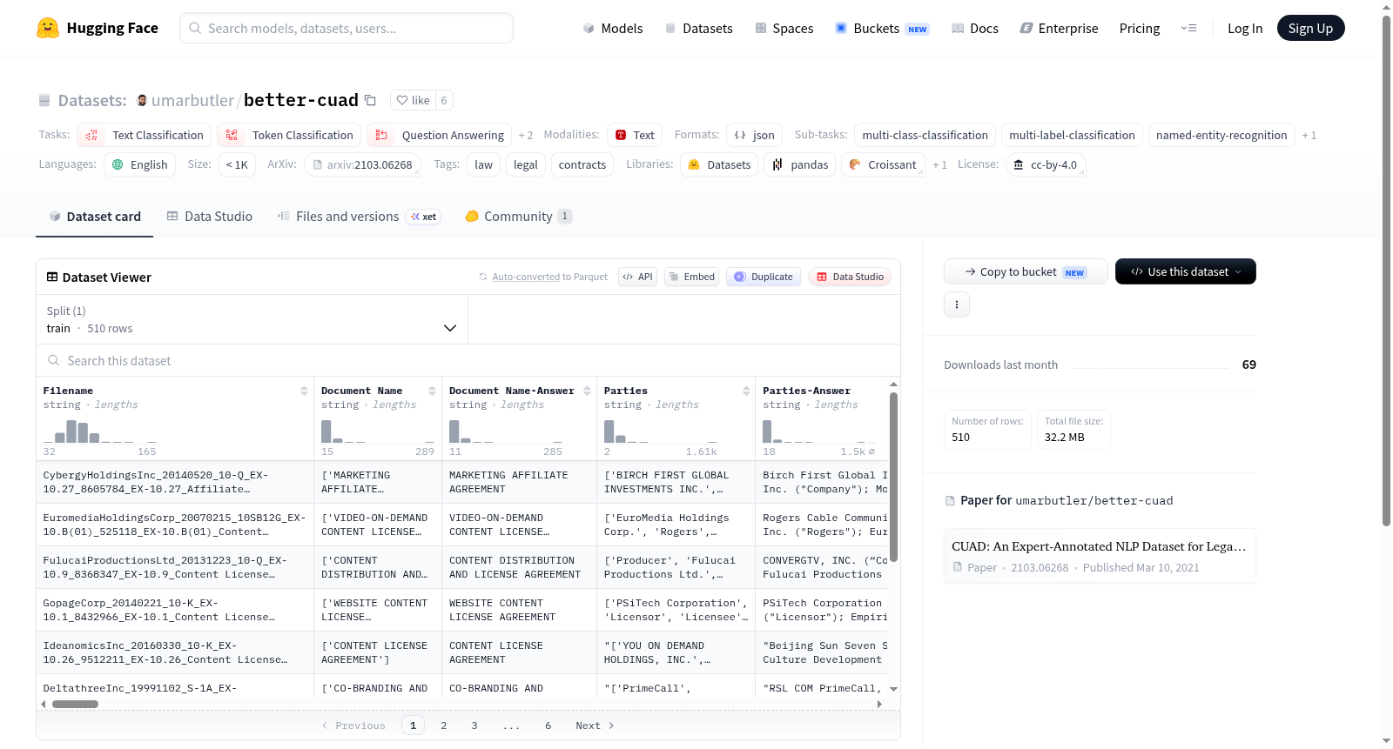Screen dimensions: 1393x749
Task: Click the Hugging Face logo icon
Action: [48, 28]
